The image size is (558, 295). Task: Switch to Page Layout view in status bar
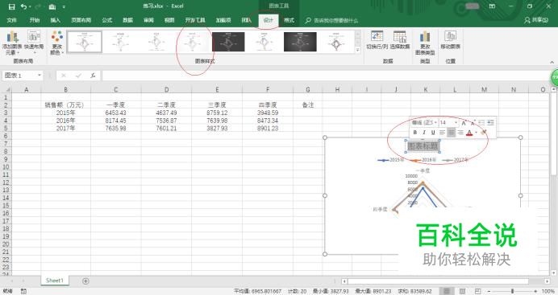pos(462,291)
